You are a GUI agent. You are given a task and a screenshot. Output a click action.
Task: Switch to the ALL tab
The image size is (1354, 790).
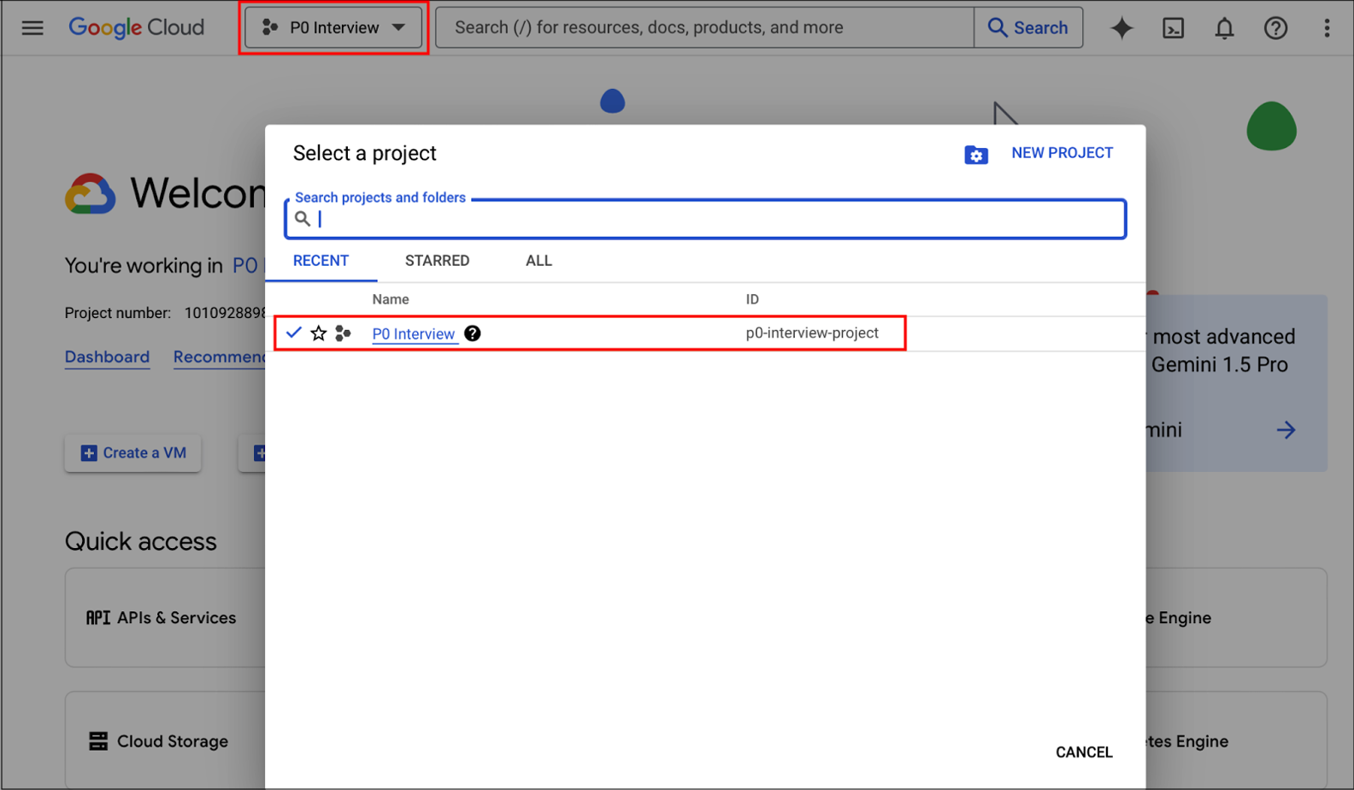click(x=539, y=261)
